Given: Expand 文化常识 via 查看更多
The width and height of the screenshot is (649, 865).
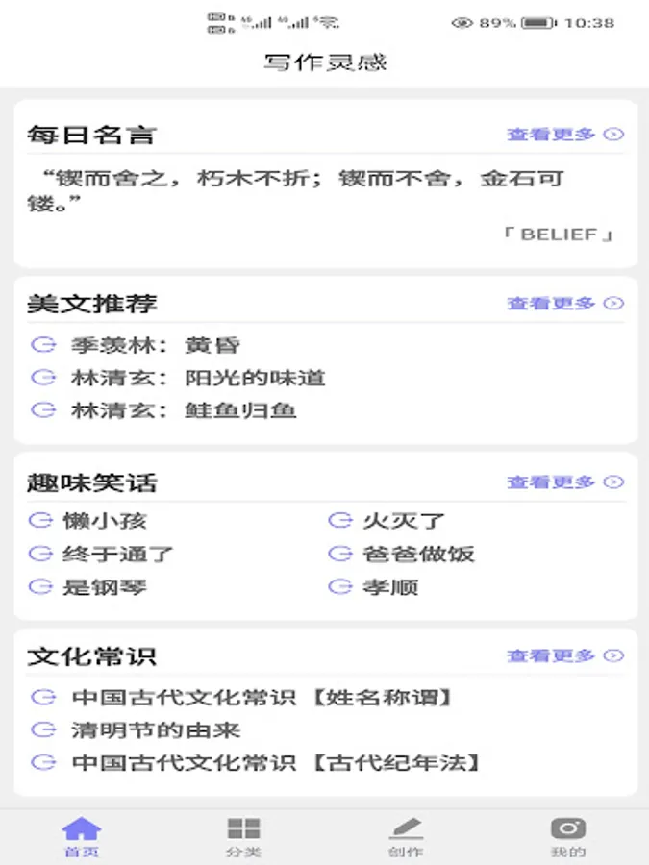Looking at the screenshot, I should (x=565, y=655).
